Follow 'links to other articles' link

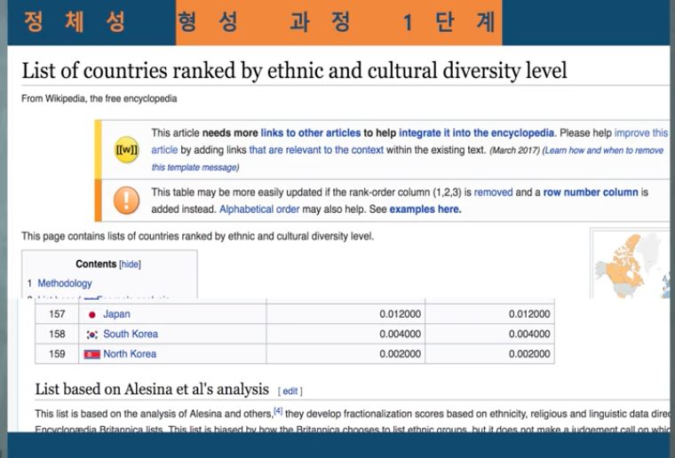click(311, 133)
